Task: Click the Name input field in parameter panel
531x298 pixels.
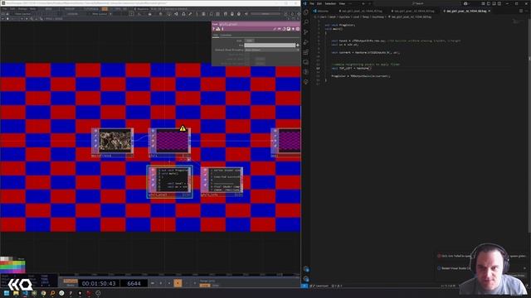Action: tap(270, 45)
